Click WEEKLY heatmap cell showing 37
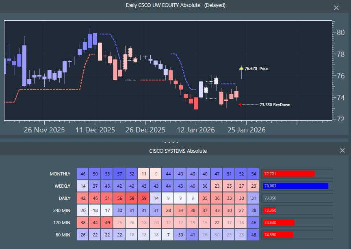 coord(95,186)
